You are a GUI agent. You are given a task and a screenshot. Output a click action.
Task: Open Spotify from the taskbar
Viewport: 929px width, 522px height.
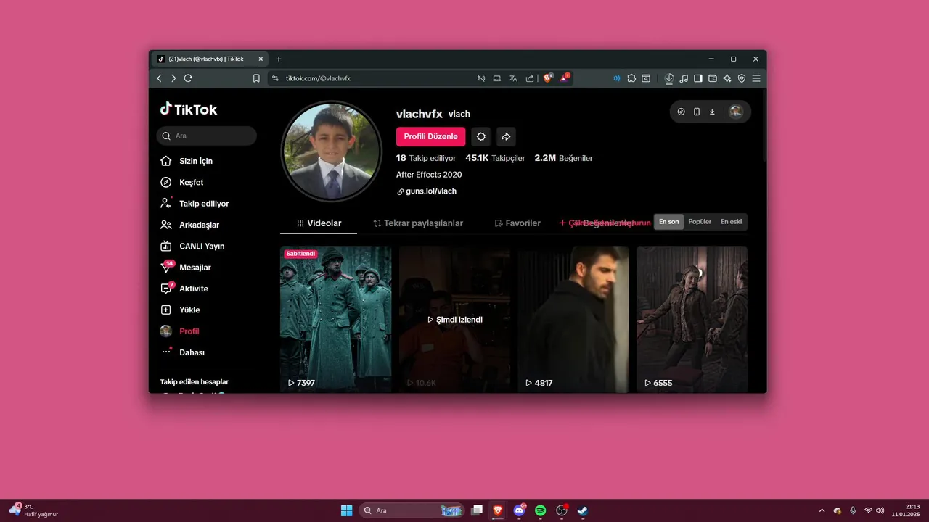pyautogui.click(x=541, y=510)
